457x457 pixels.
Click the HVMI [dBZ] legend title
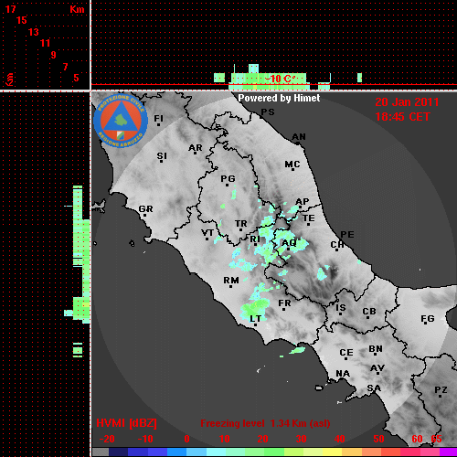click(x=126, y=423)
